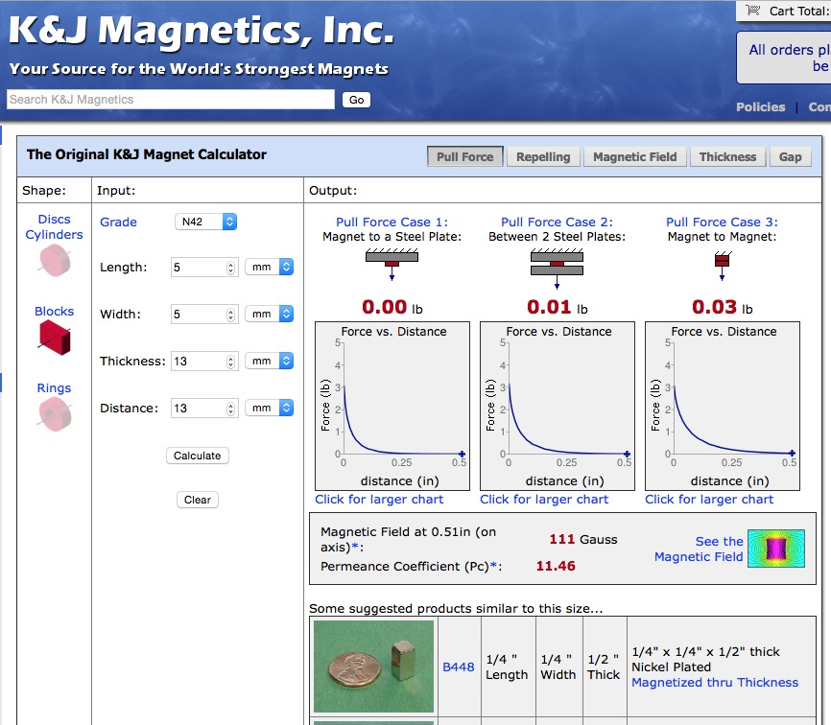Switch to the Gap tab

pos(790,156)
